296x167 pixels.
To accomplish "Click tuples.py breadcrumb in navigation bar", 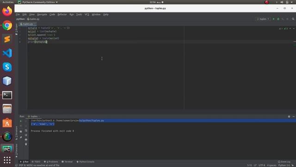I will [x=33, y=19].
